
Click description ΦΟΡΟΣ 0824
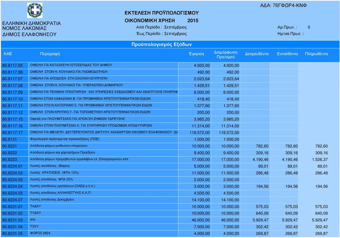point(40,233)
